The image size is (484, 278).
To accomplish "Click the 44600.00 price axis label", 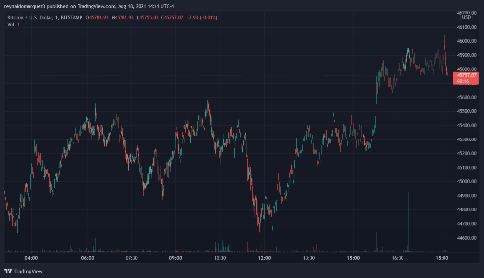I will pyautogui.click(x=467, y=238).
